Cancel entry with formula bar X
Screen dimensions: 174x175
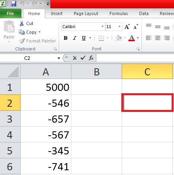pyautogui.click(x=75, y=58)
